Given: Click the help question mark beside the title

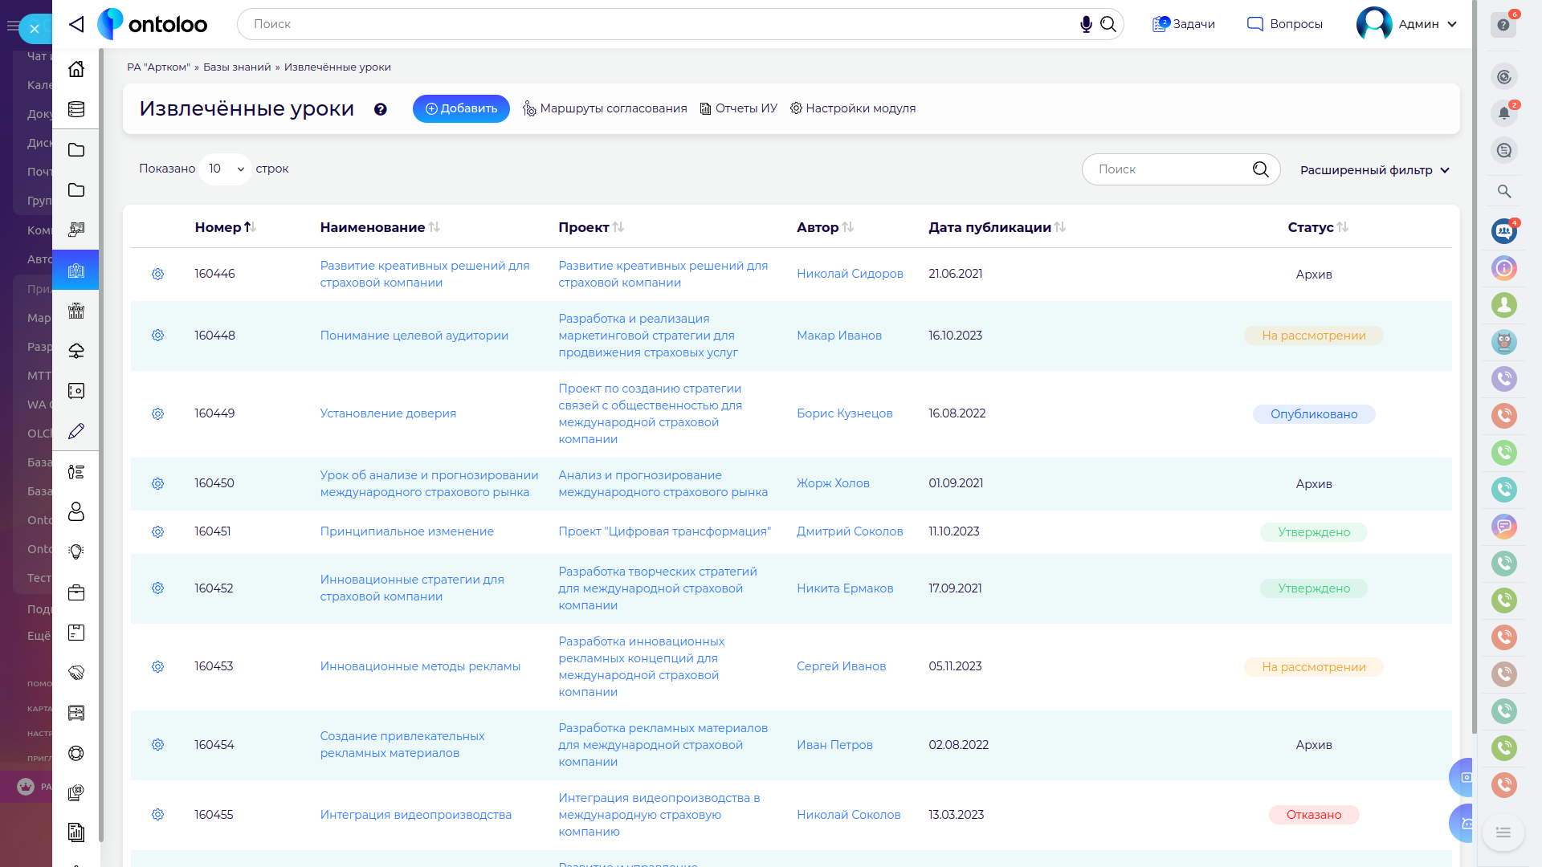Looking at the screenshot, I should tap(381, 109).
